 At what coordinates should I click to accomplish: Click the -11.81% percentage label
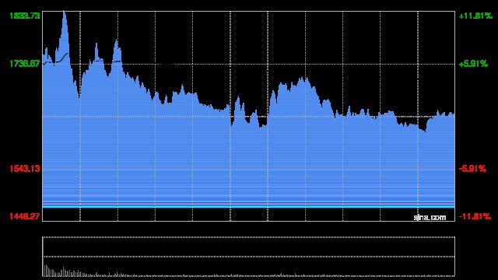click(x=475, y=216)
